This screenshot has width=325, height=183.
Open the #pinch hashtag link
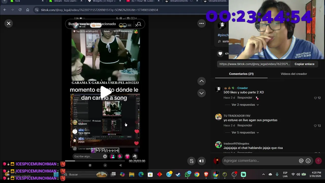pos(223,35)
